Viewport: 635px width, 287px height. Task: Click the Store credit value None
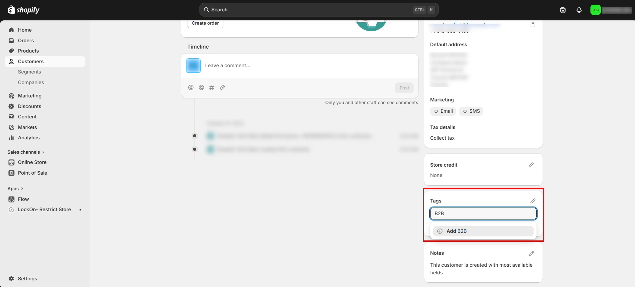pos(436,175)
